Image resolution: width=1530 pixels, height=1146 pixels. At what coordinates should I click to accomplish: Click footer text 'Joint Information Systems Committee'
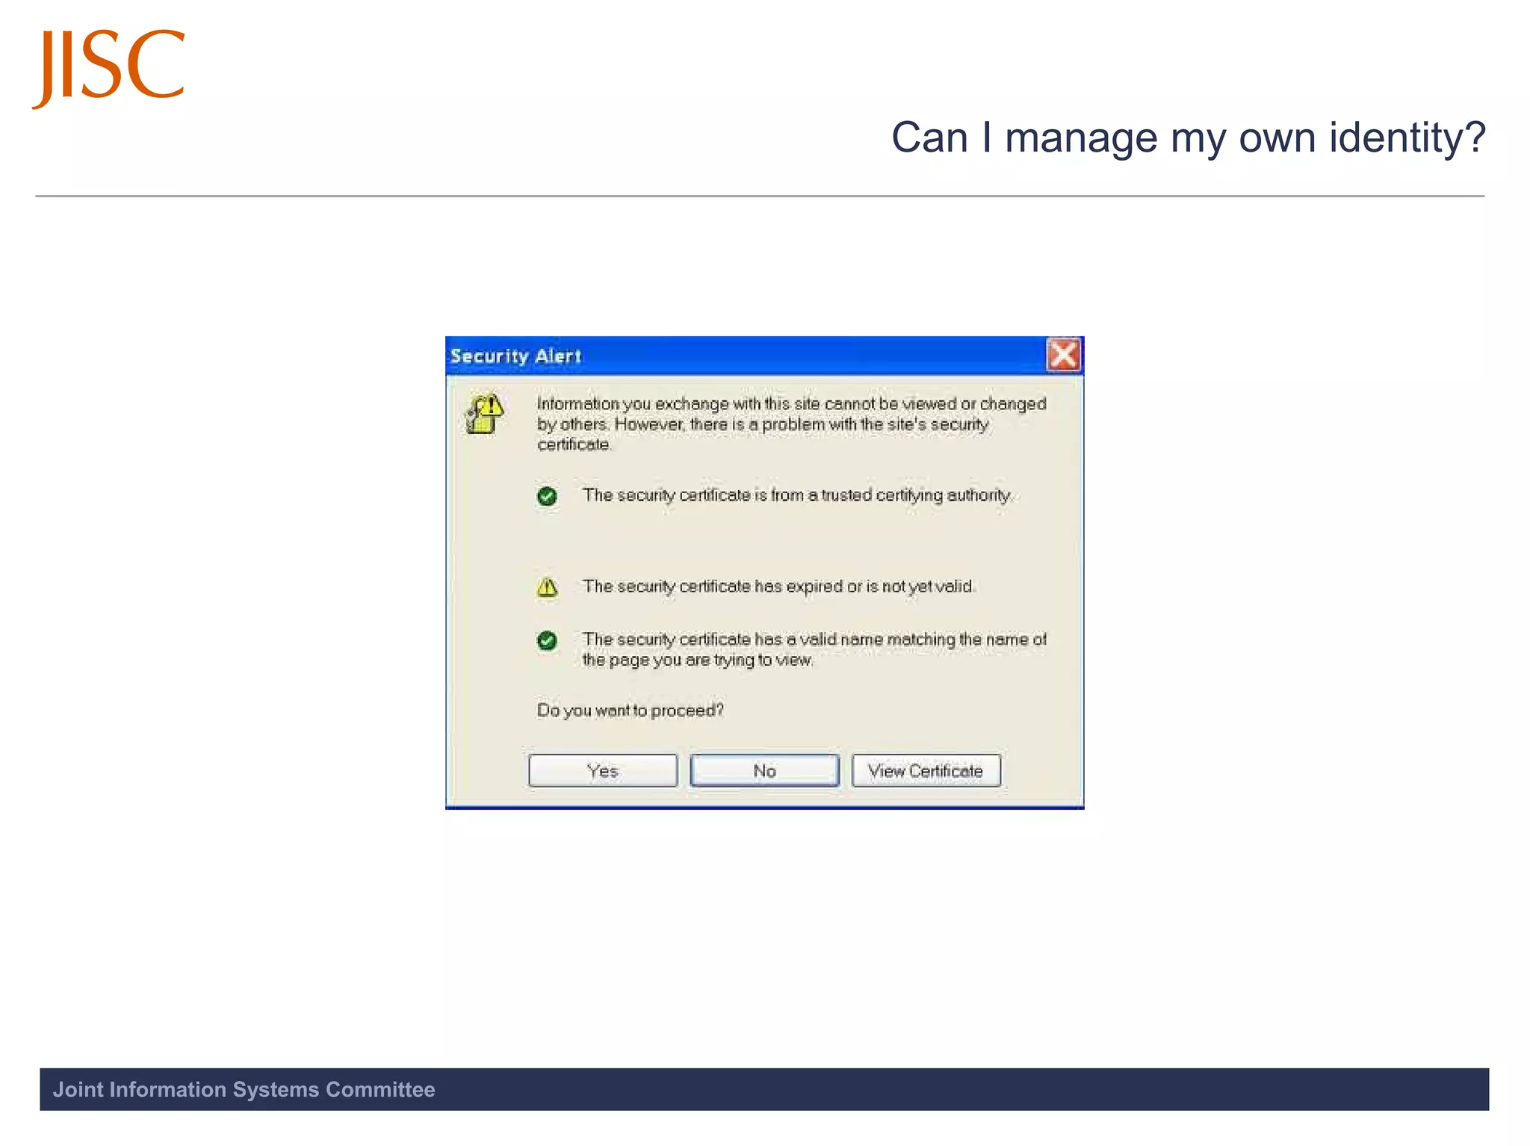(x=244, y=1089)
